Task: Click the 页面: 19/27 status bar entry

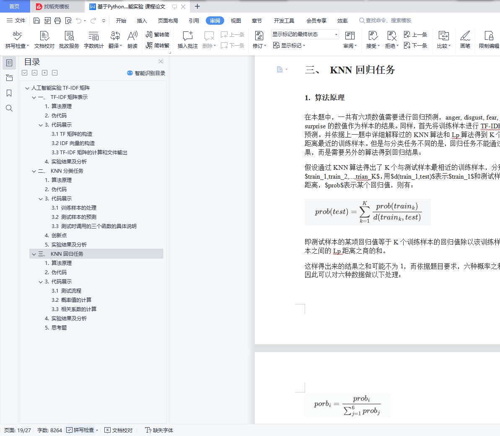Action: pos(18,430)
